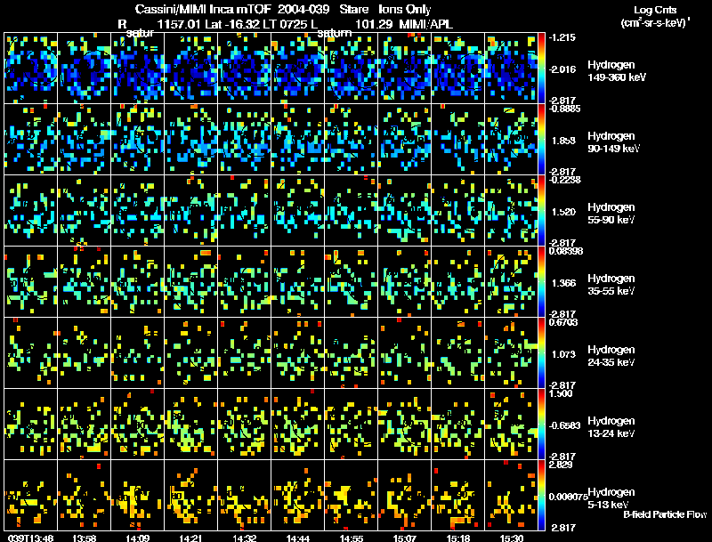Click the '0.08398' scale value

[x=565, y=251]
